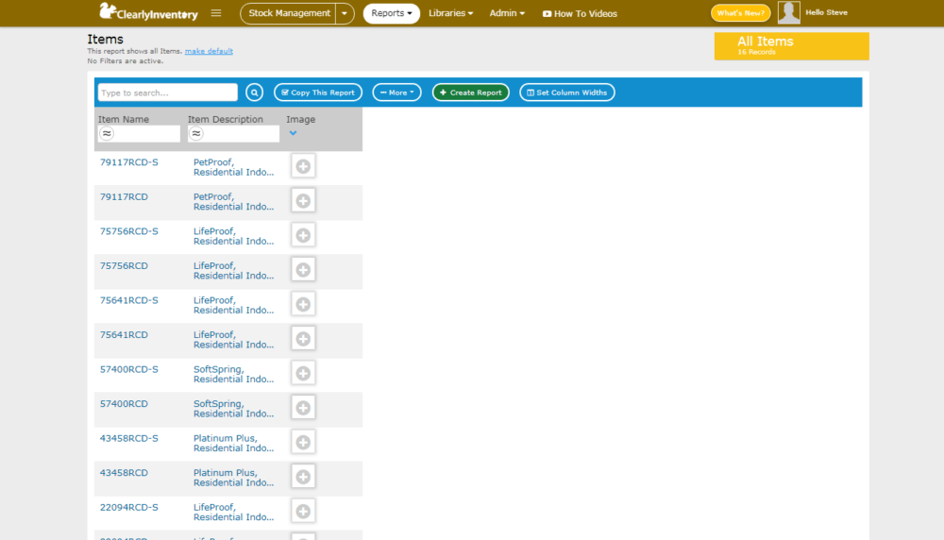Open the Libraries menu
The width and height of the screenshot is (944, 540).
tap(450, 13)
